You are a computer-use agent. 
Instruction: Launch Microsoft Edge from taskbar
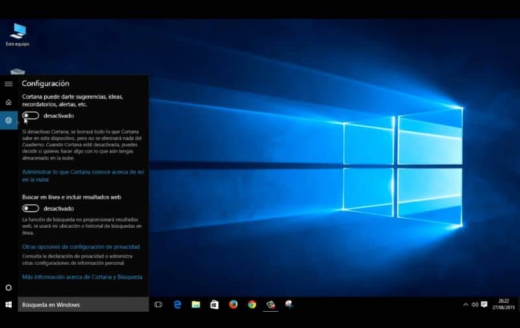[177, 305]
